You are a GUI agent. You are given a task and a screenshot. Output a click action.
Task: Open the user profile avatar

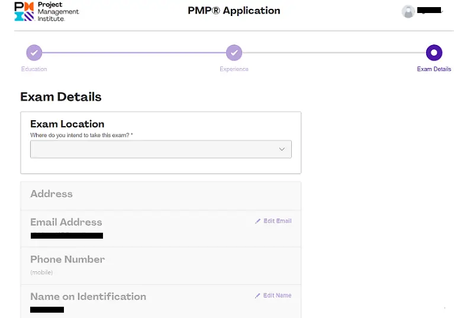click(x=408, y=12)
